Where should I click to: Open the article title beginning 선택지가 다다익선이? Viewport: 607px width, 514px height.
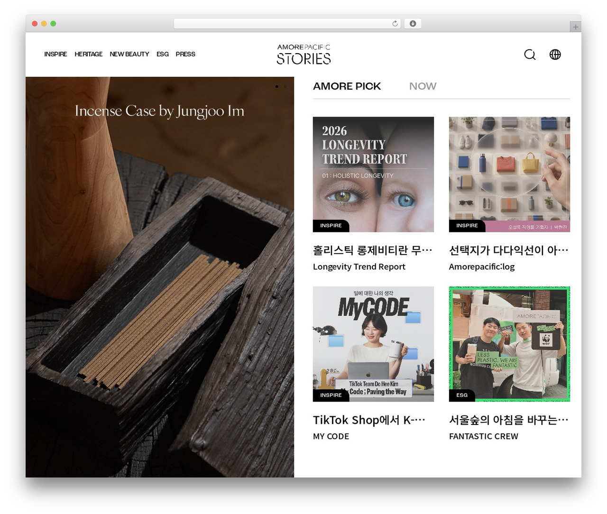pos(509,250)
